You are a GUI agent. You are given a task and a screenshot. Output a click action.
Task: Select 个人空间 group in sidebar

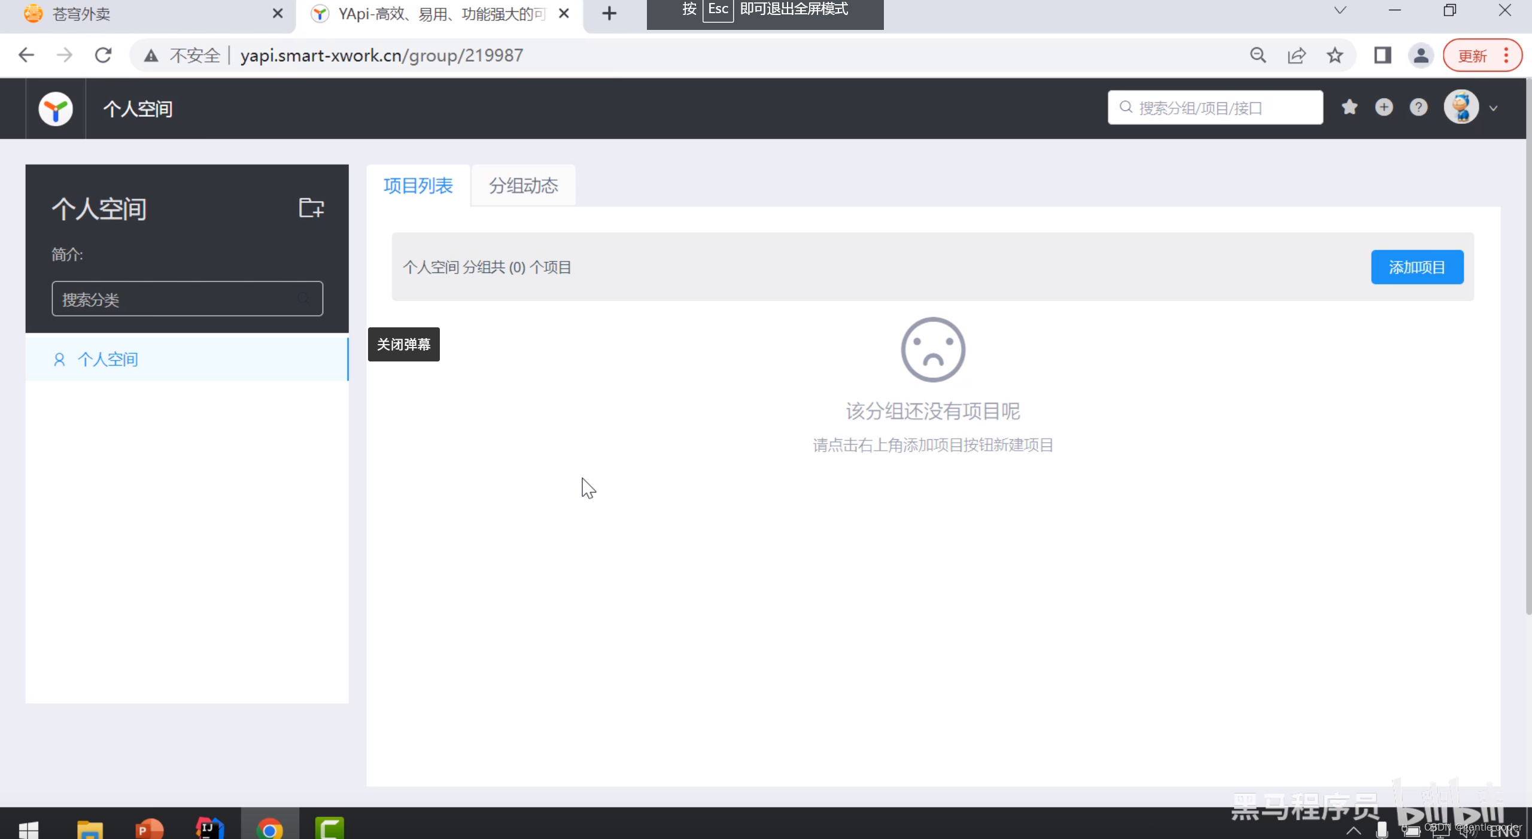108,359
